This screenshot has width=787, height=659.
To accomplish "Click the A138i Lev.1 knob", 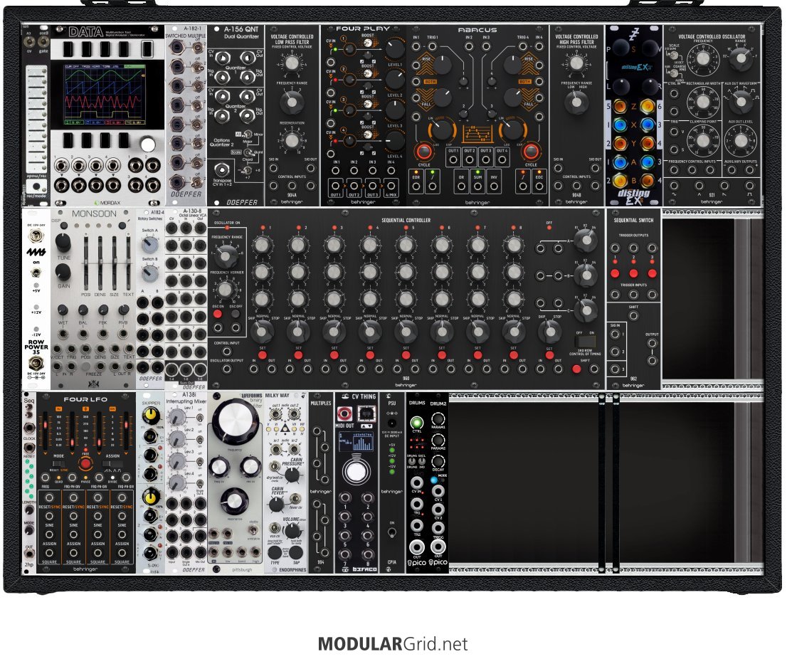I will click(176, 417).
